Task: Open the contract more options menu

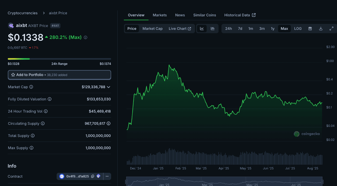Action: [x=107, y=176]
